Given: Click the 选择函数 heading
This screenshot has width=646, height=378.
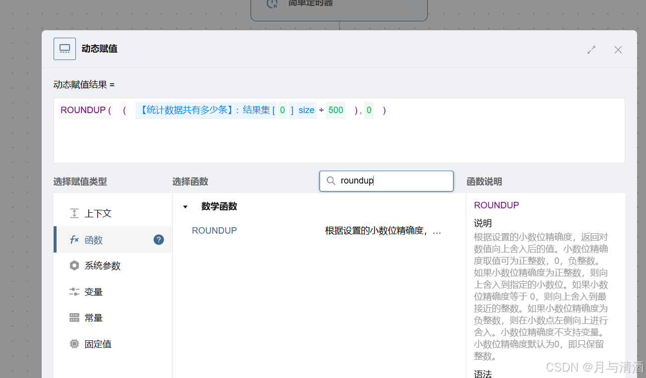Looking at the screenshot, I should (x=190, y=182).
